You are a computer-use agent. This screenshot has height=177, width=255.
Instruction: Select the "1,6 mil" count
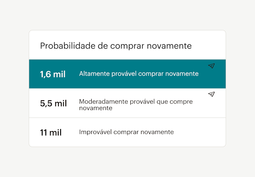pos(53,74)
